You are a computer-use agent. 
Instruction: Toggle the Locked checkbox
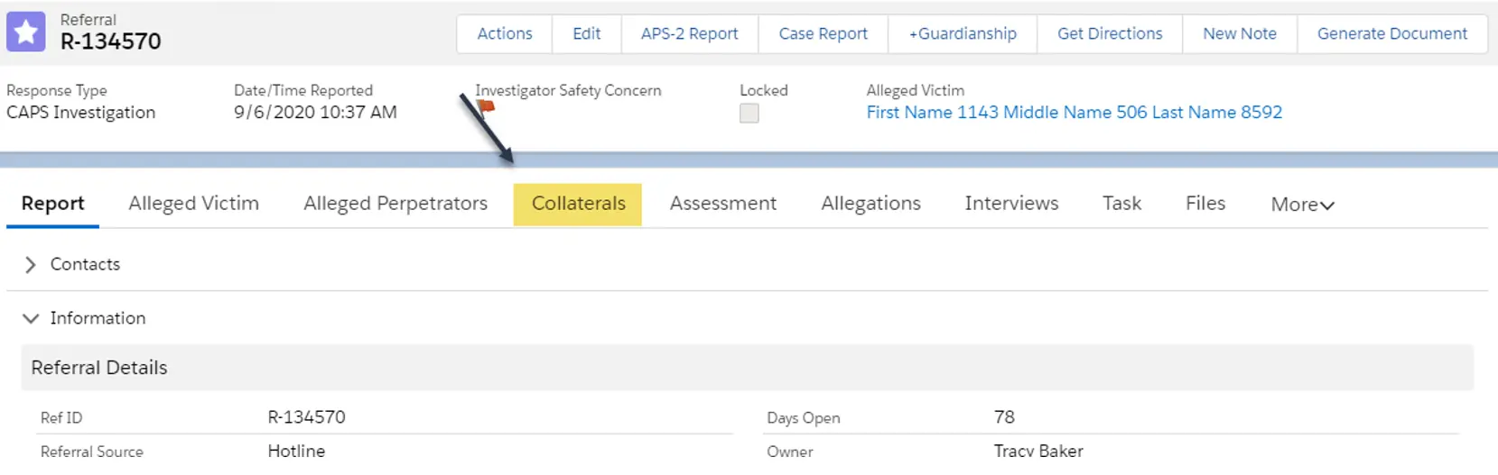pyautogui.click(x=749, y=113)
